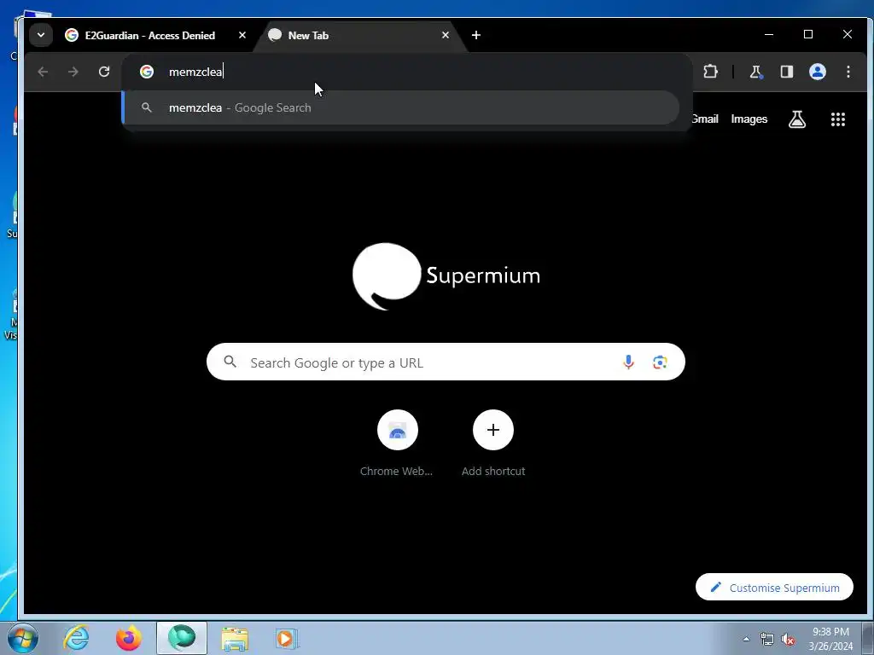Open the profile avatar menu
874x655 pixels.
817,72
